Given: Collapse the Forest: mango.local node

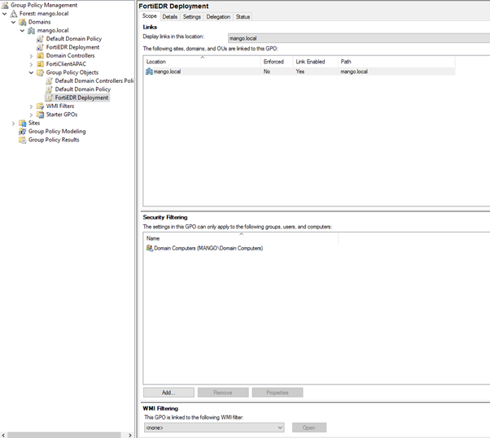Looking at the screenshot, I should click(5, 14).
